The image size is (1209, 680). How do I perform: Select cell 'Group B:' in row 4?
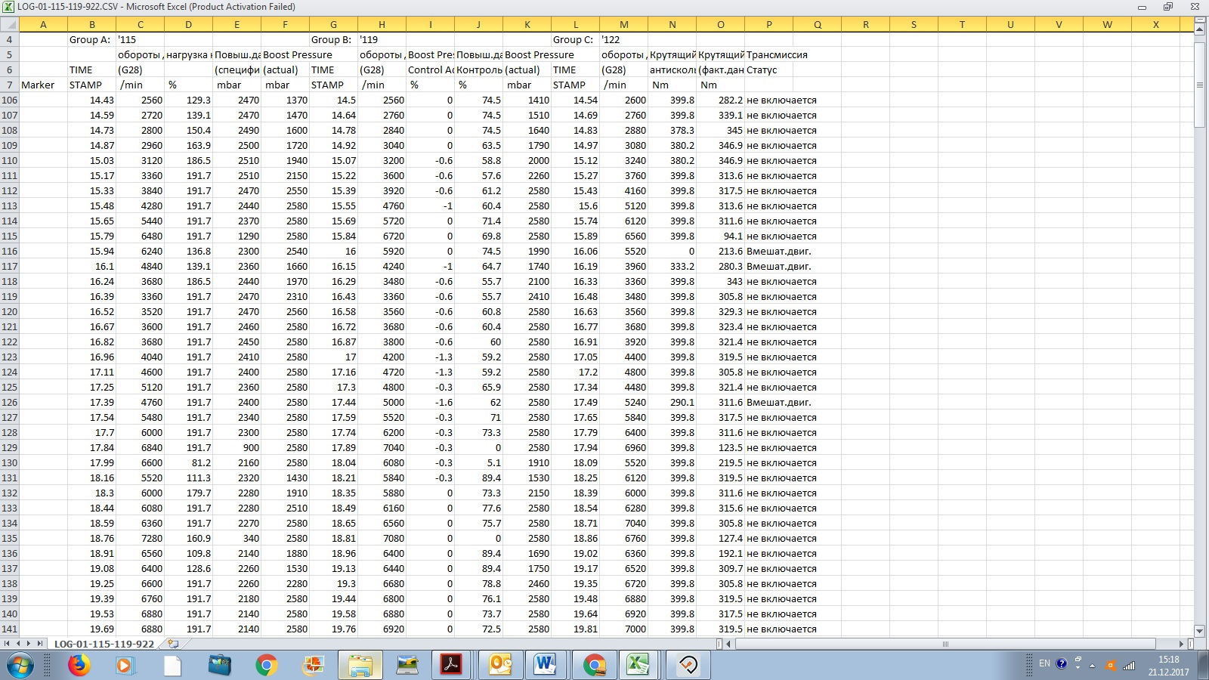pos(333,39)
